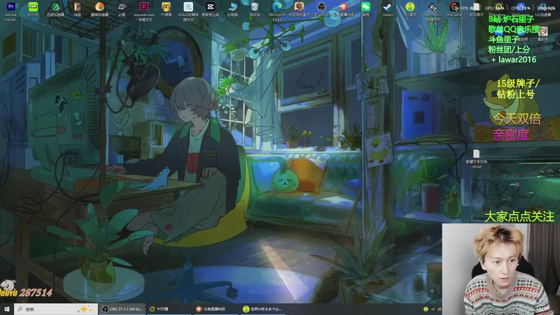Open the Microsoft Edge desktop icon
Screen dimensions: 560x315
pyautogui.click(x=277, y=10)
